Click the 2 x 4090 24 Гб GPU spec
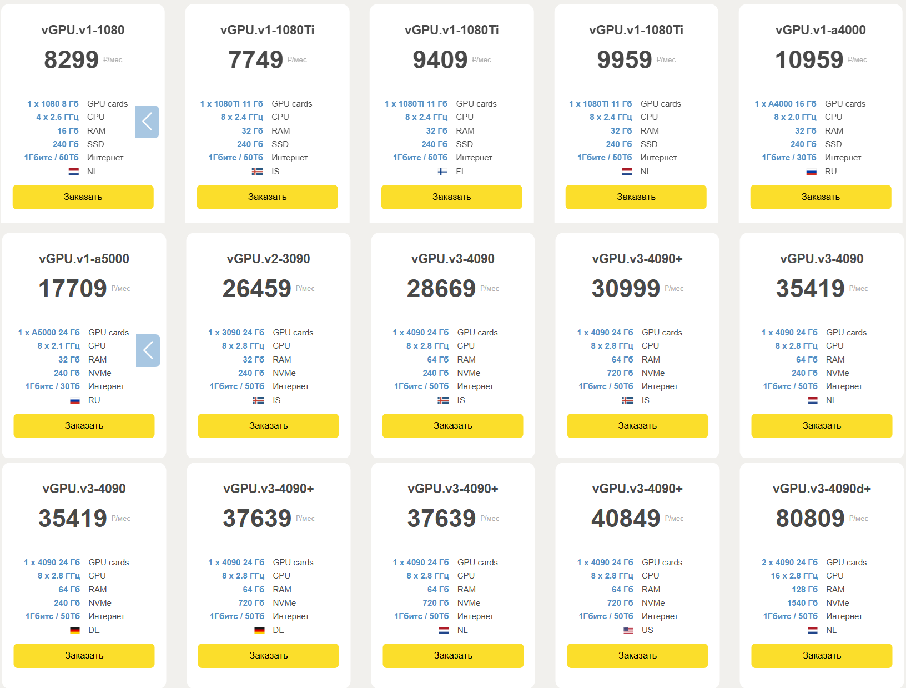 789,563
